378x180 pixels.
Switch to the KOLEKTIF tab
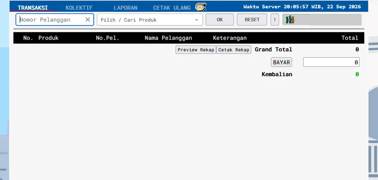79,8
